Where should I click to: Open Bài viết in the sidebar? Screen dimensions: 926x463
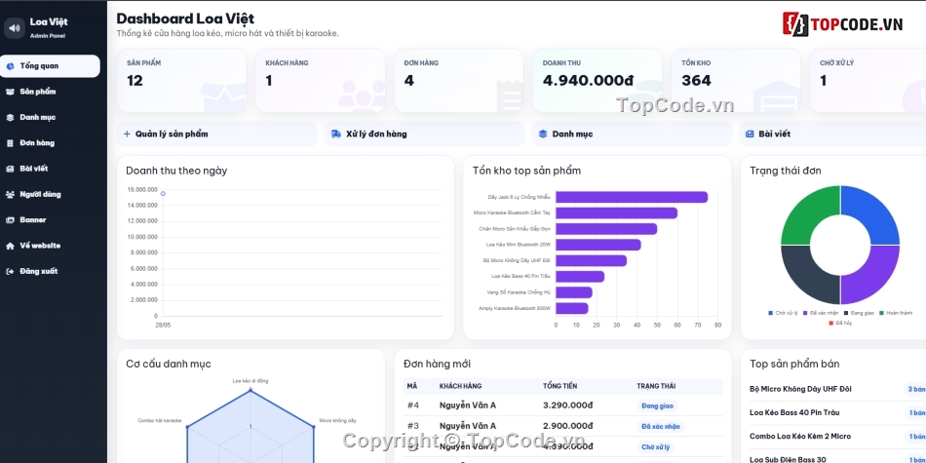coord(50,169)
